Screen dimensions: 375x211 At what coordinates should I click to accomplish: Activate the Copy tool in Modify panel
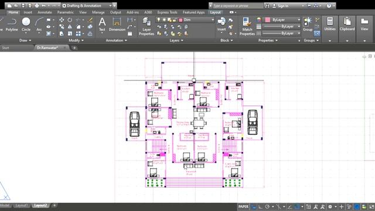coord(62,27)
